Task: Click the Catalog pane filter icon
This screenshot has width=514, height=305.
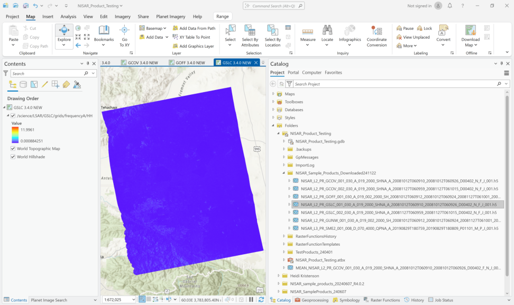Action: (289, 84)
